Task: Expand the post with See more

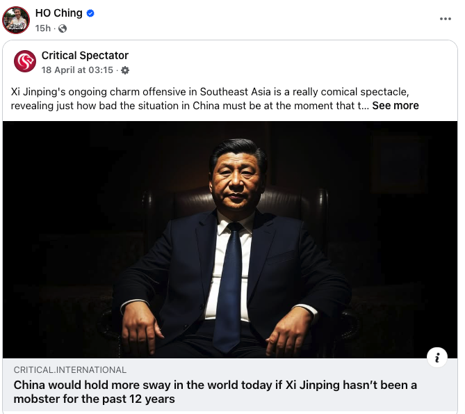Action: pyautogui.click(x=395, y=106)
